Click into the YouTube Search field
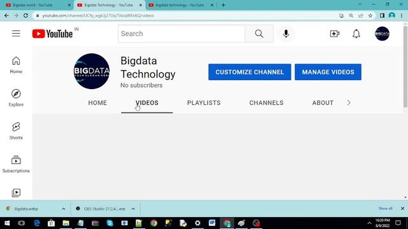This screenshot has width=408, height=229. pyautogui.click(x=182, y=34)
